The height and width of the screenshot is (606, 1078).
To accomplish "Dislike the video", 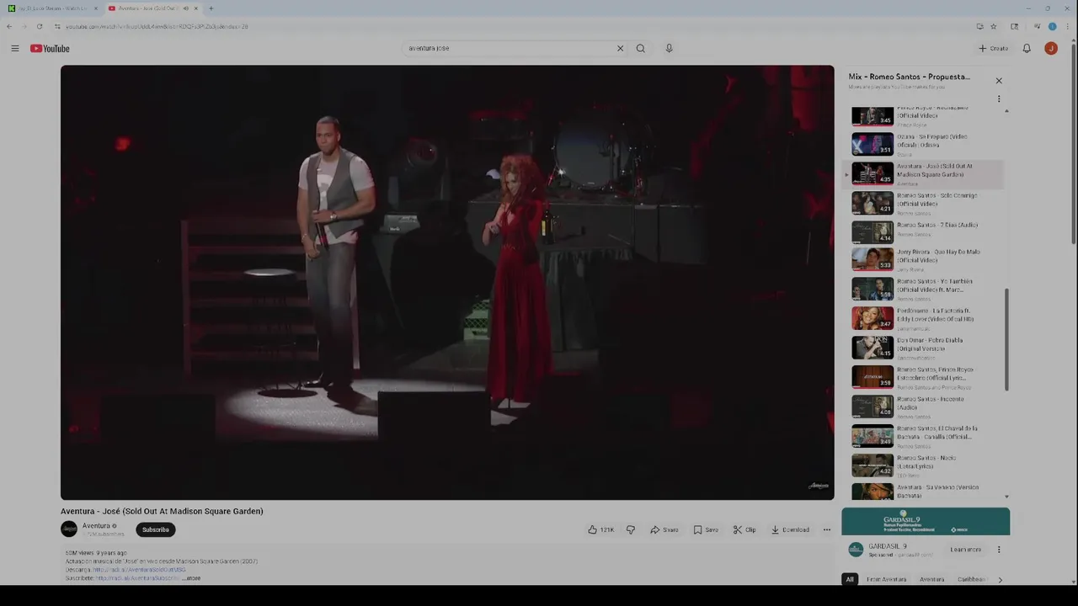I will [x=630, y=530].
